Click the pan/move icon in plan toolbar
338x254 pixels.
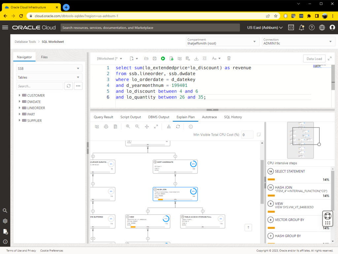[147, 127]
